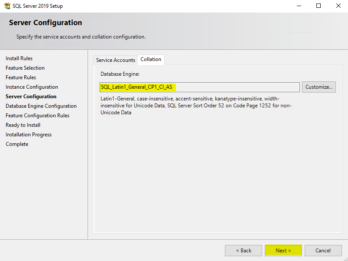
Task: Select Feature Configuration Rules step
Action: pyautogui.click(x=37, y=116)
